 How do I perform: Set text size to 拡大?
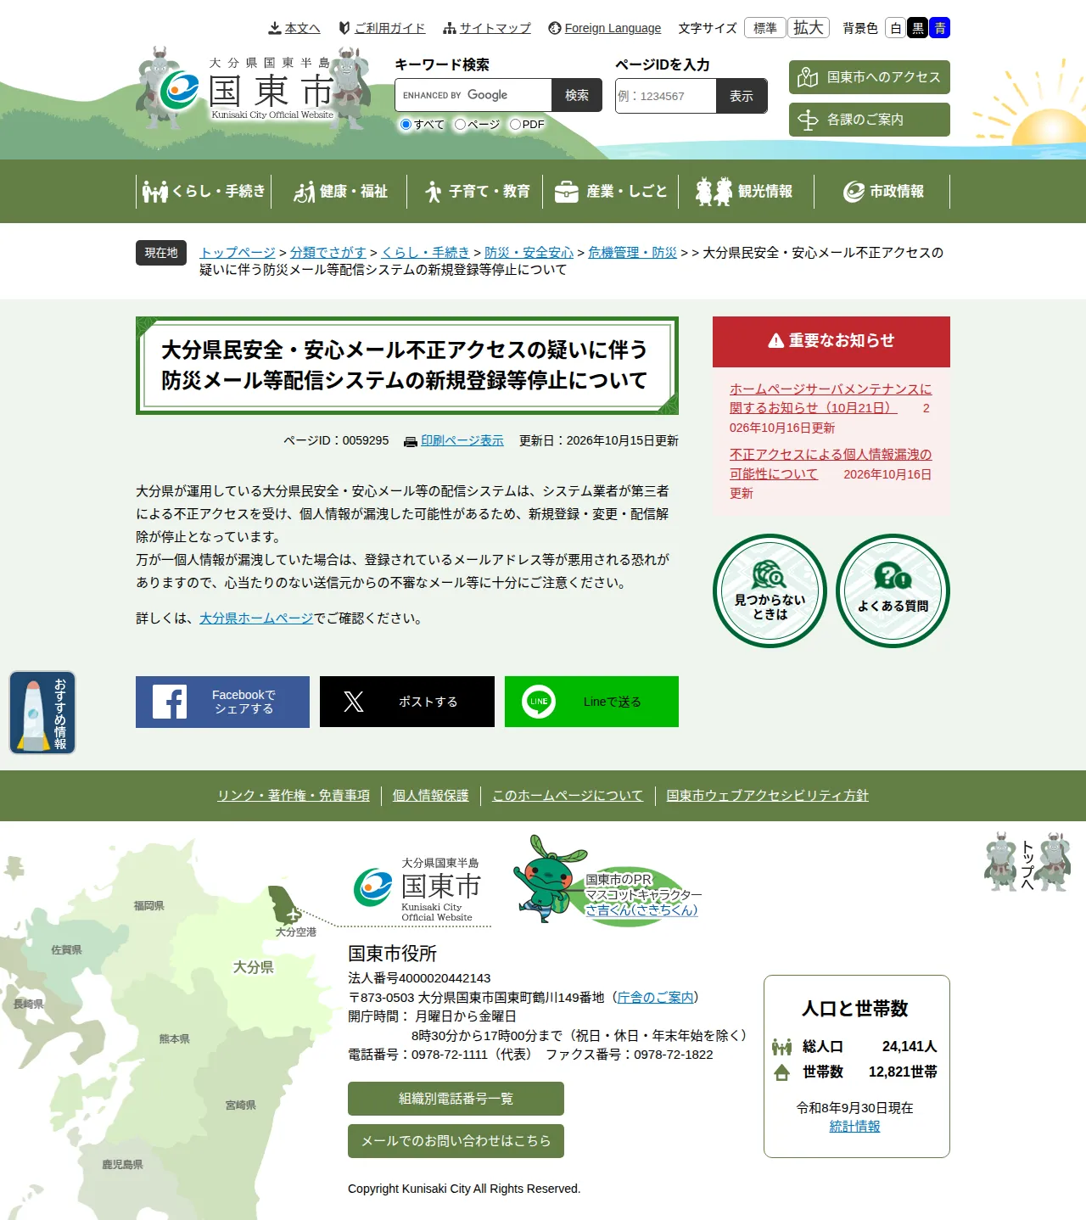(x=809, y=28)
